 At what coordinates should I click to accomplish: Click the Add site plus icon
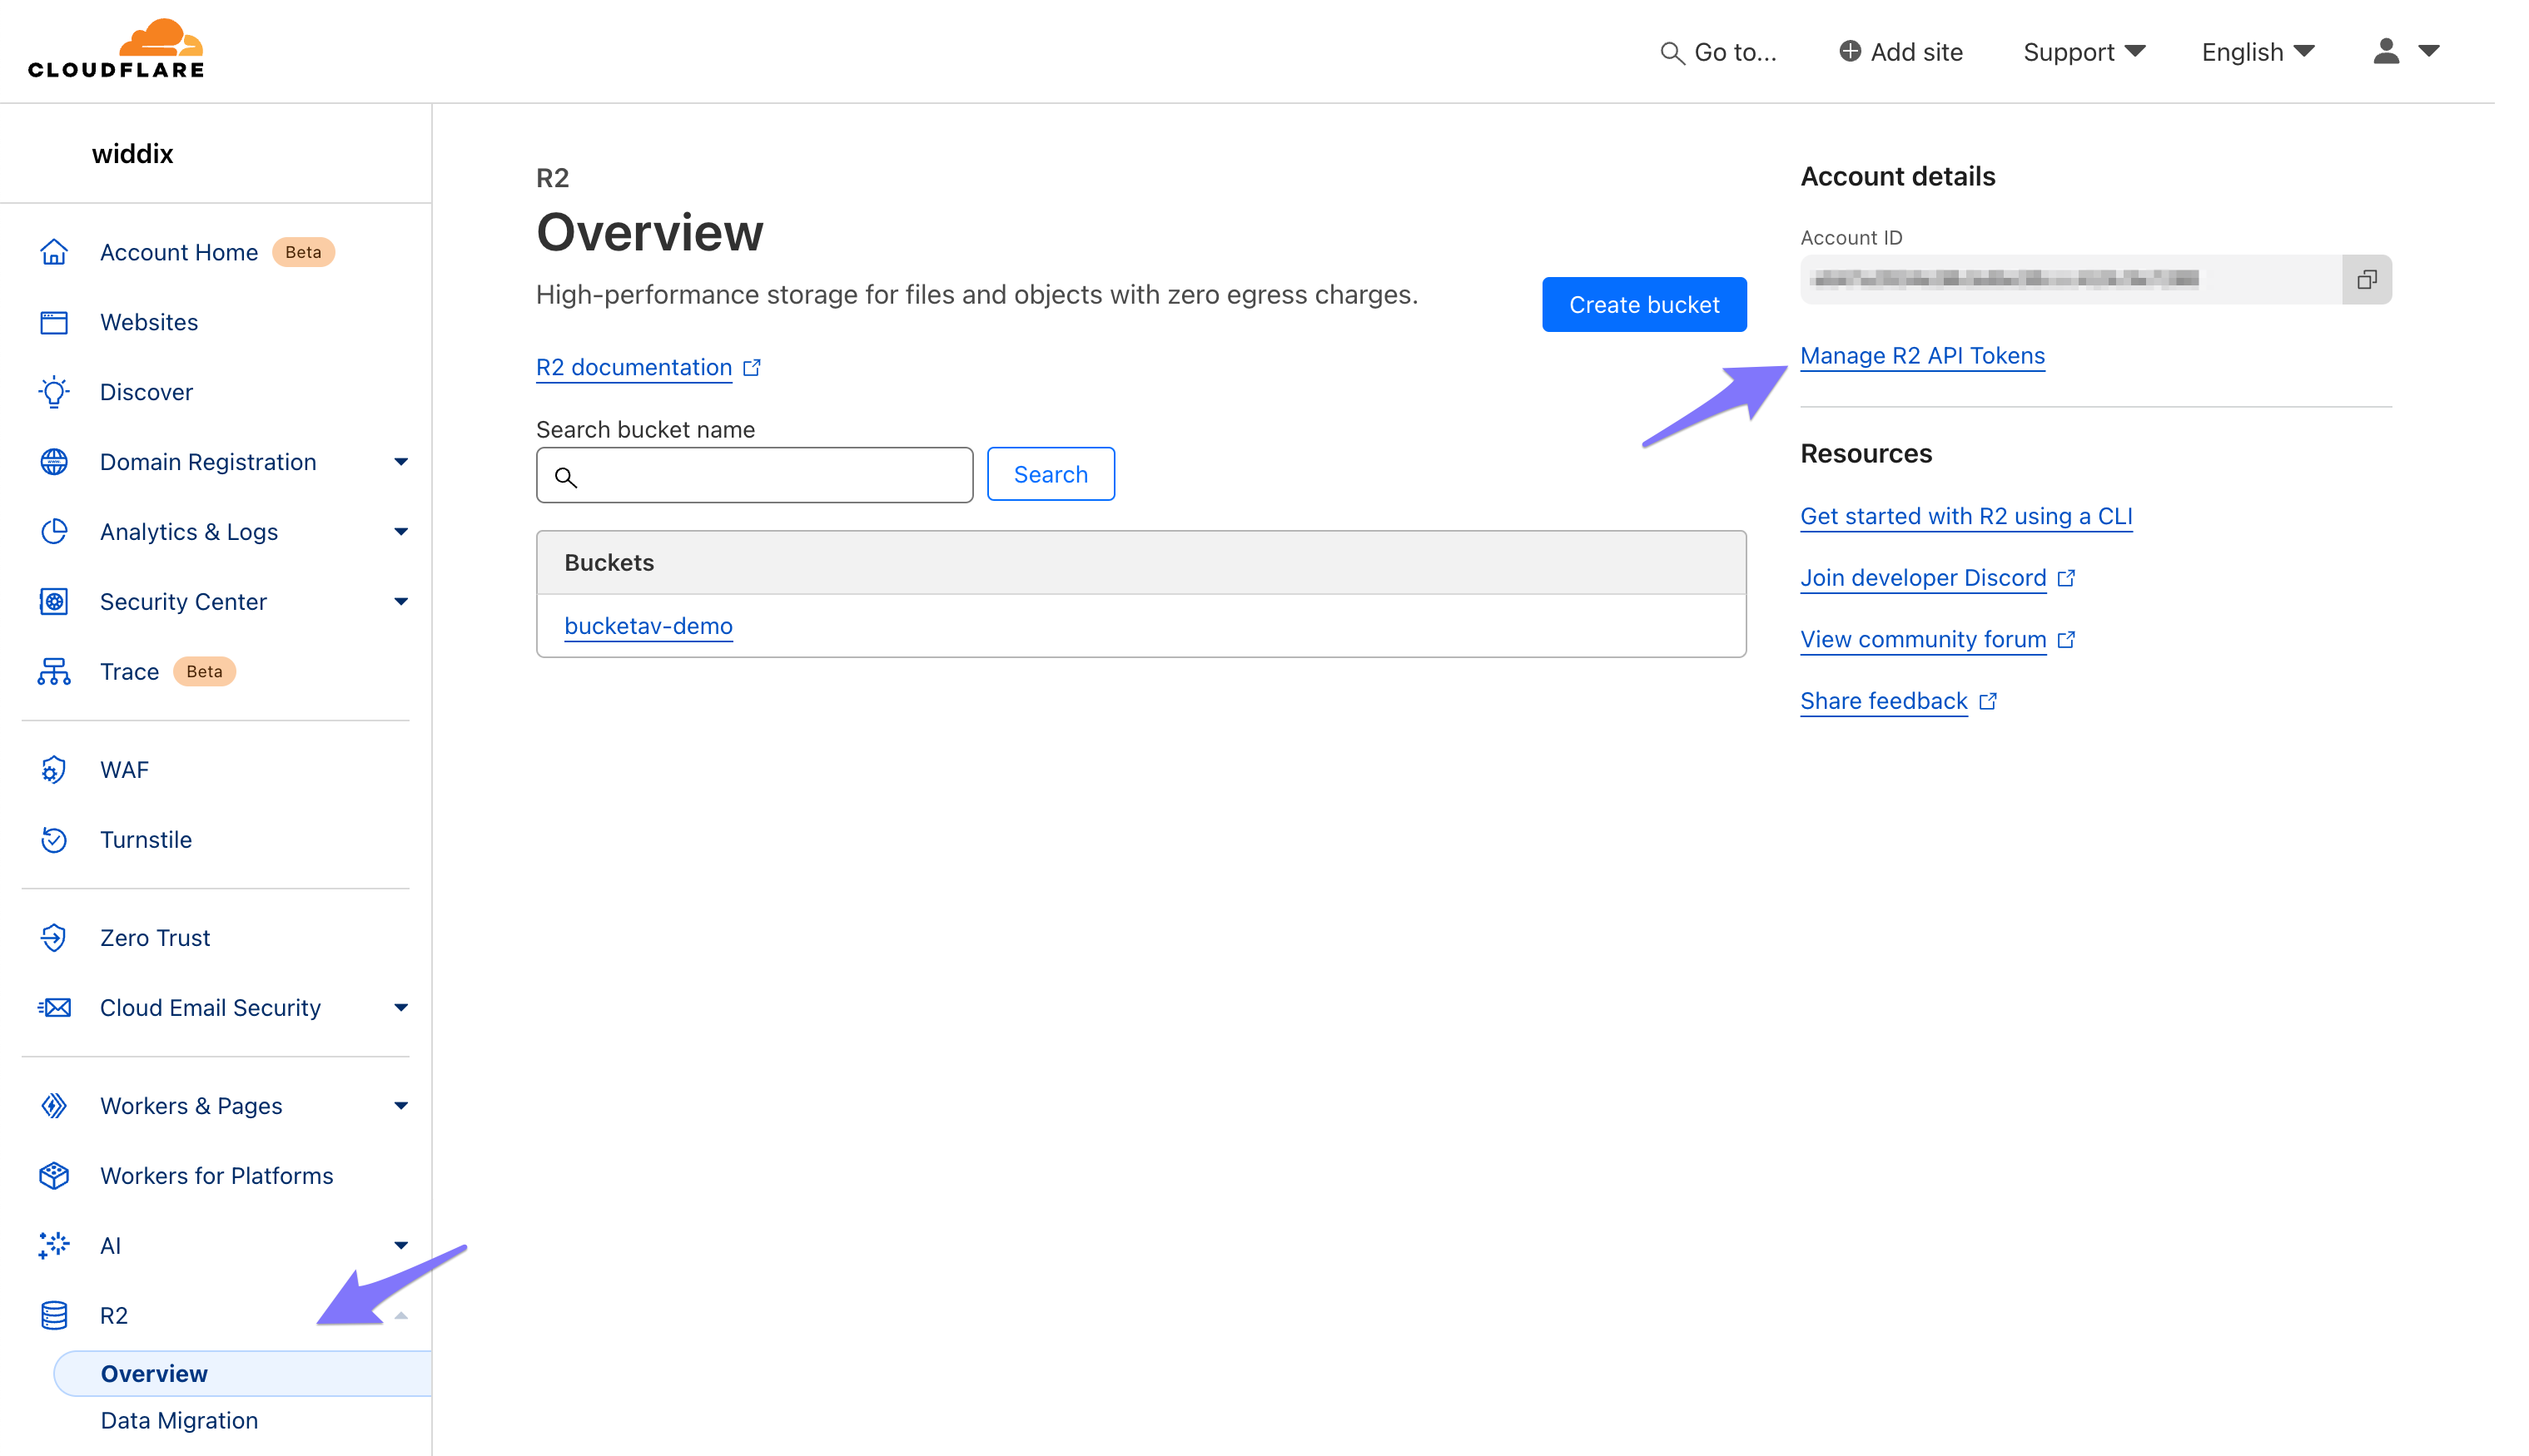[x=1850, y=51]
